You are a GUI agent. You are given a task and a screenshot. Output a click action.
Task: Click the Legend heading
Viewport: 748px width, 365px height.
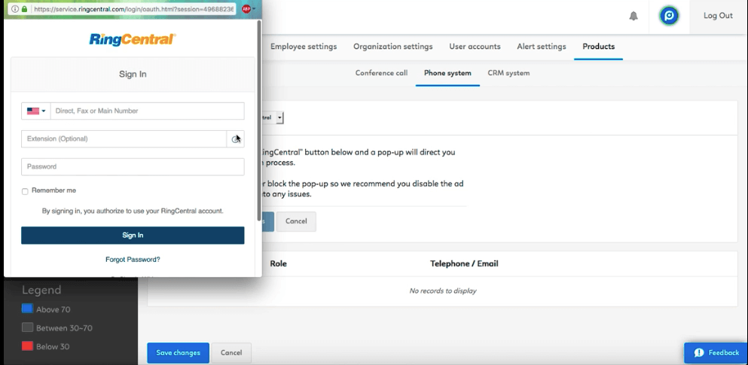tap(41, 290)
